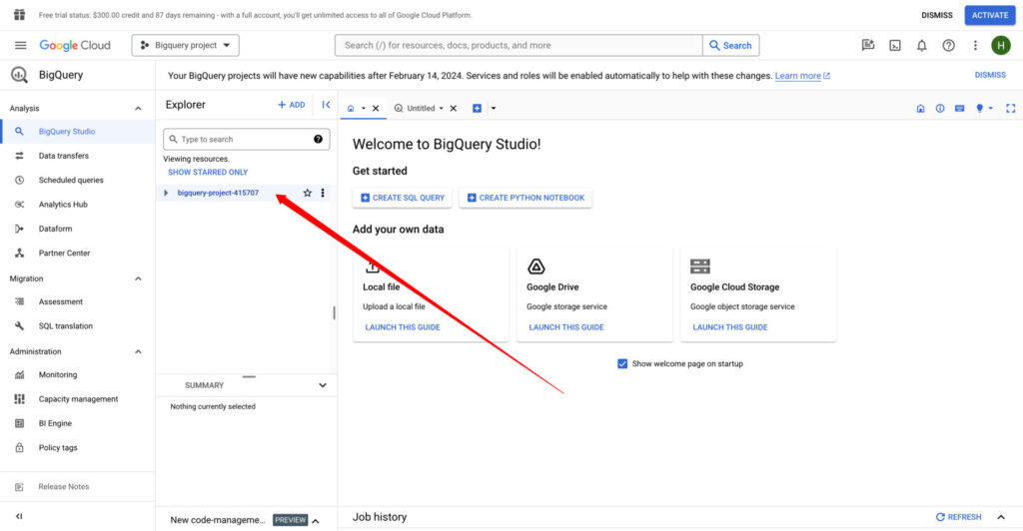
Task: Collapse the Summary panel chevron
Action: tap(322, 385)
